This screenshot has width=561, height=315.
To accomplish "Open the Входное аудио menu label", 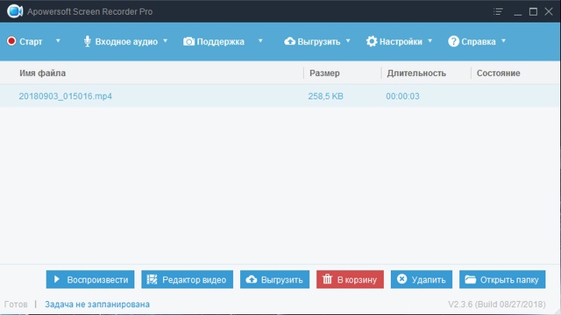I will click(x=126, y=42).
